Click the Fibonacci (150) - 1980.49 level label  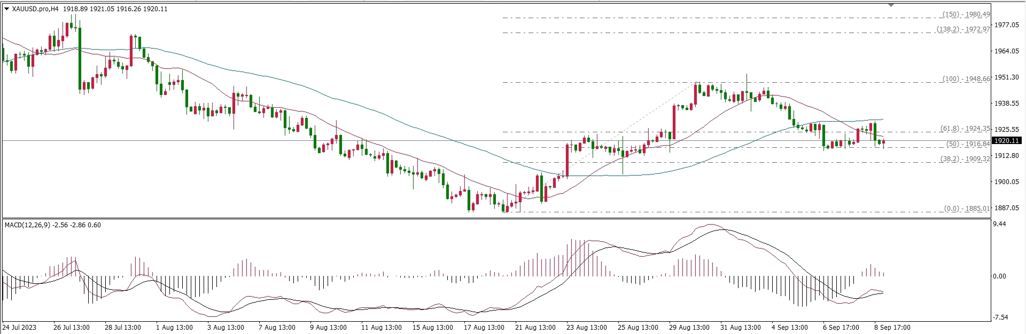point(966,15)
